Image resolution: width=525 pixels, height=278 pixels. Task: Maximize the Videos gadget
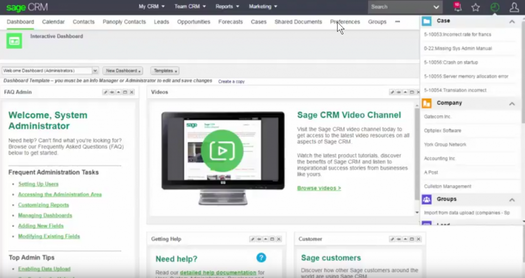pyautogui.click(x=412, y=92)
